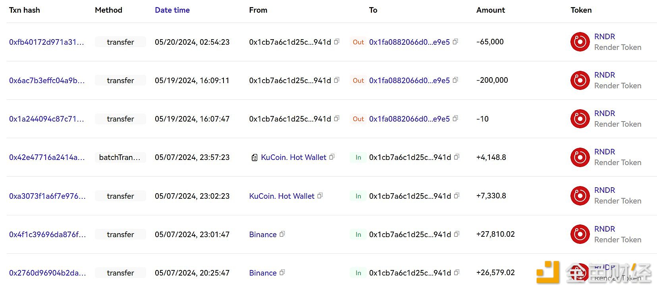Copy To address 0x1fa0882066d0 in -65,000 row
Viewport: 657px width, 289px height.
click(455, 42)
